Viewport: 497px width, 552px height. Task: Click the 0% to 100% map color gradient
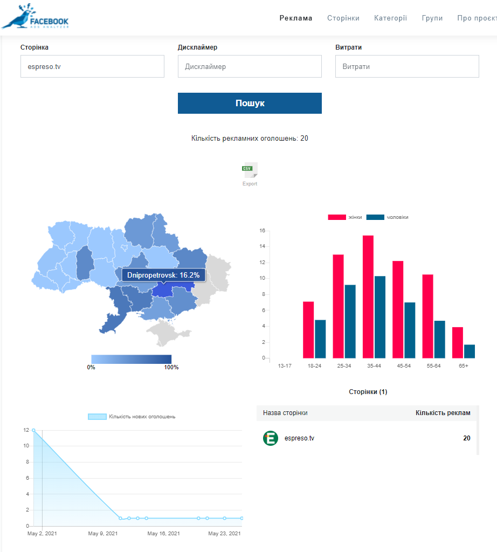pos(131,359)
